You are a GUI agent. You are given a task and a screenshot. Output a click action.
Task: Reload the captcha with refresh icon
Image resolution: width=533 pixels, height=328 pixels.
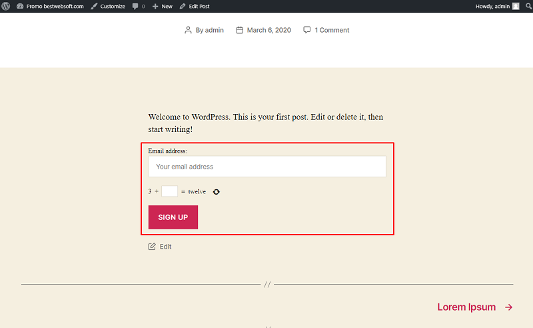[x=216, y=192]
